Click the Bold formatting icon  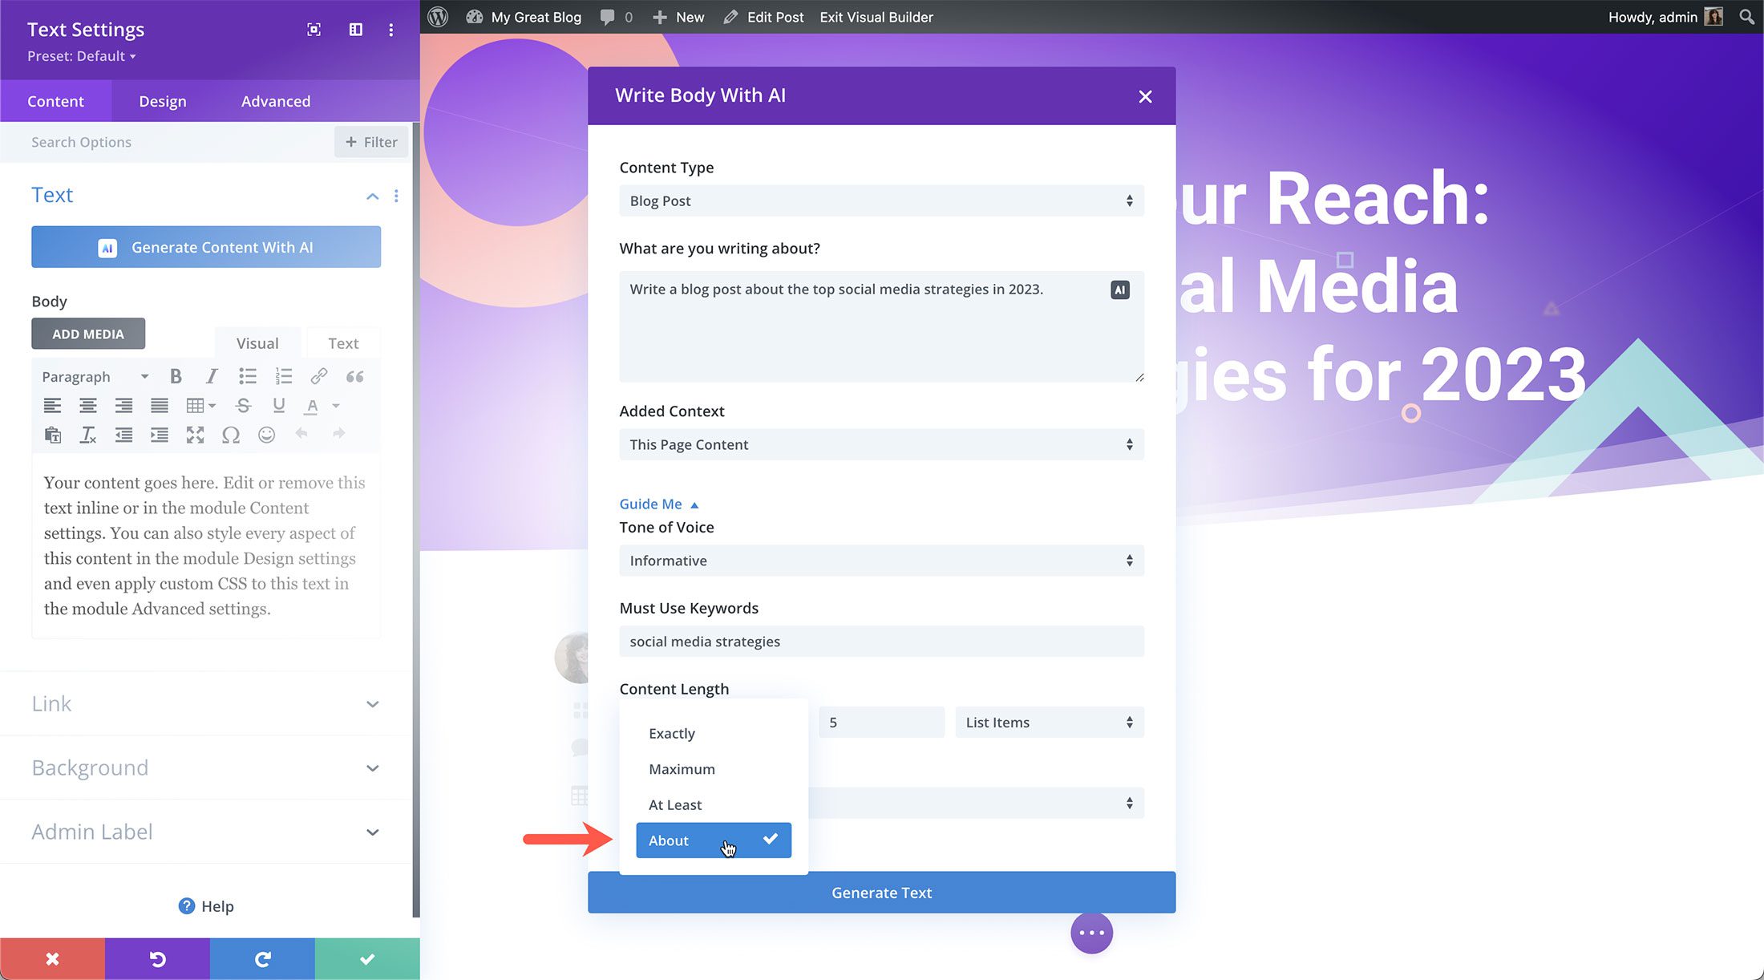pos(176,376)
